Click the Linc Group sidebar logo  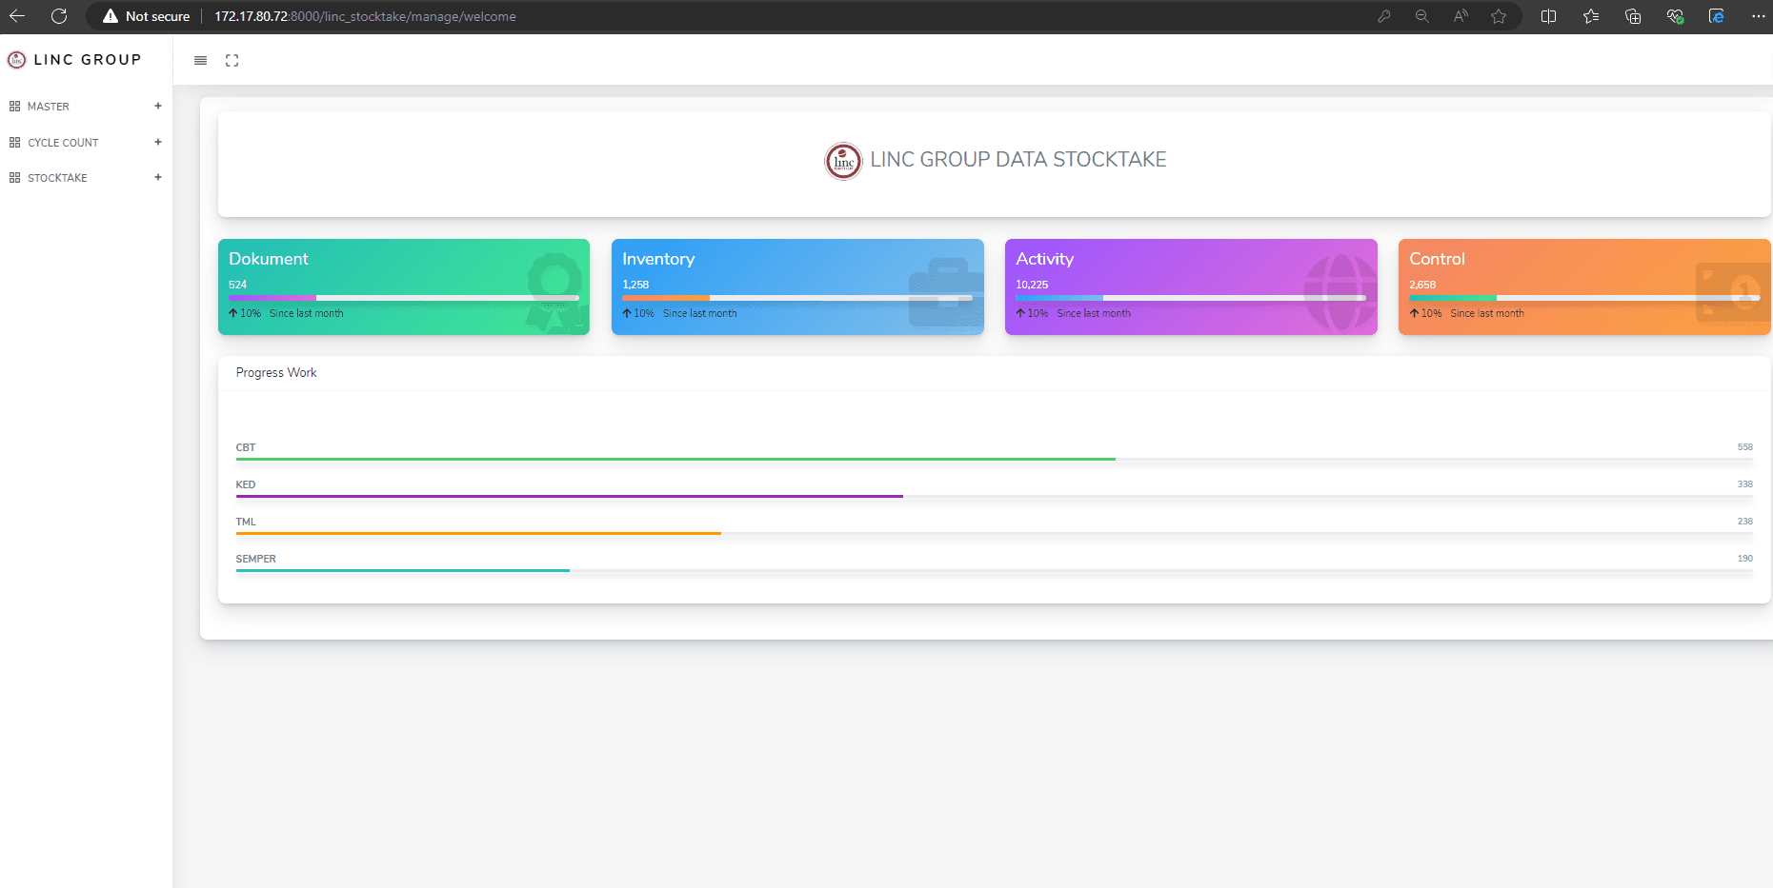(x=74, y=60)
